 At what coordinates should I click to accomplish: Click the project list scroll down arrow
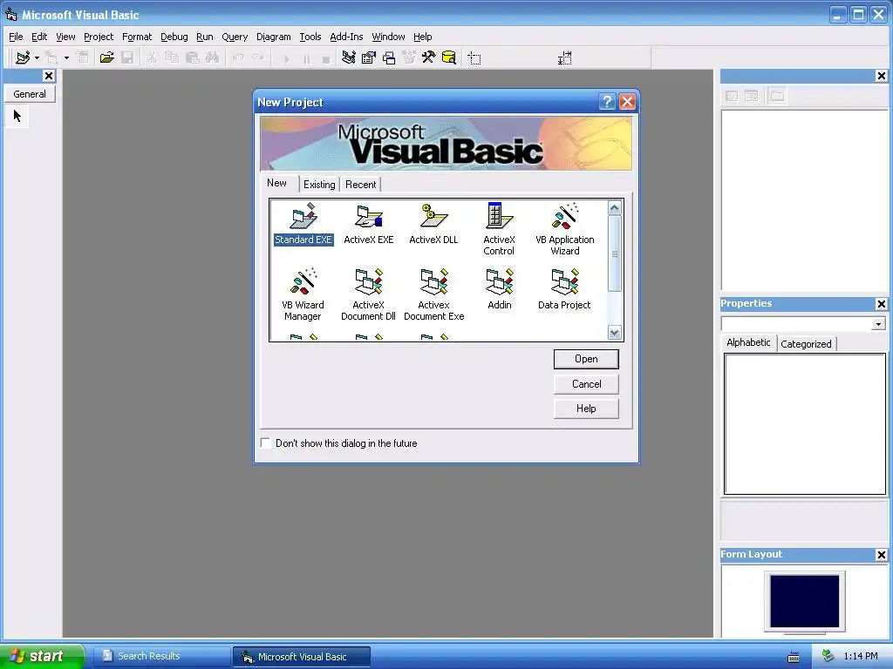coord(614,333)
